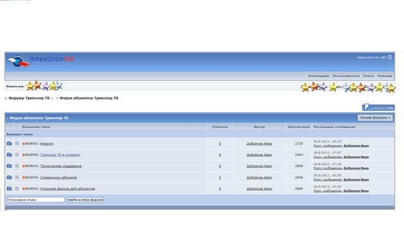Viewport: 404px width, 252px height.
Task: Click the orange marker before Справочник абонента
Action: pyautogui.click(x=24, y=178)
